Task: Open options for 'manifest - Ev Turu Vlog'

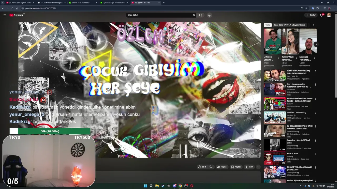Action: pos(315,113)
